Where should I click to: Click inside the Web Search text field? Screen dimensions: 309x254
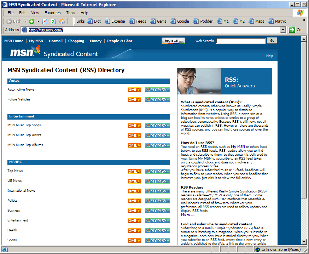tap(241, 41)
